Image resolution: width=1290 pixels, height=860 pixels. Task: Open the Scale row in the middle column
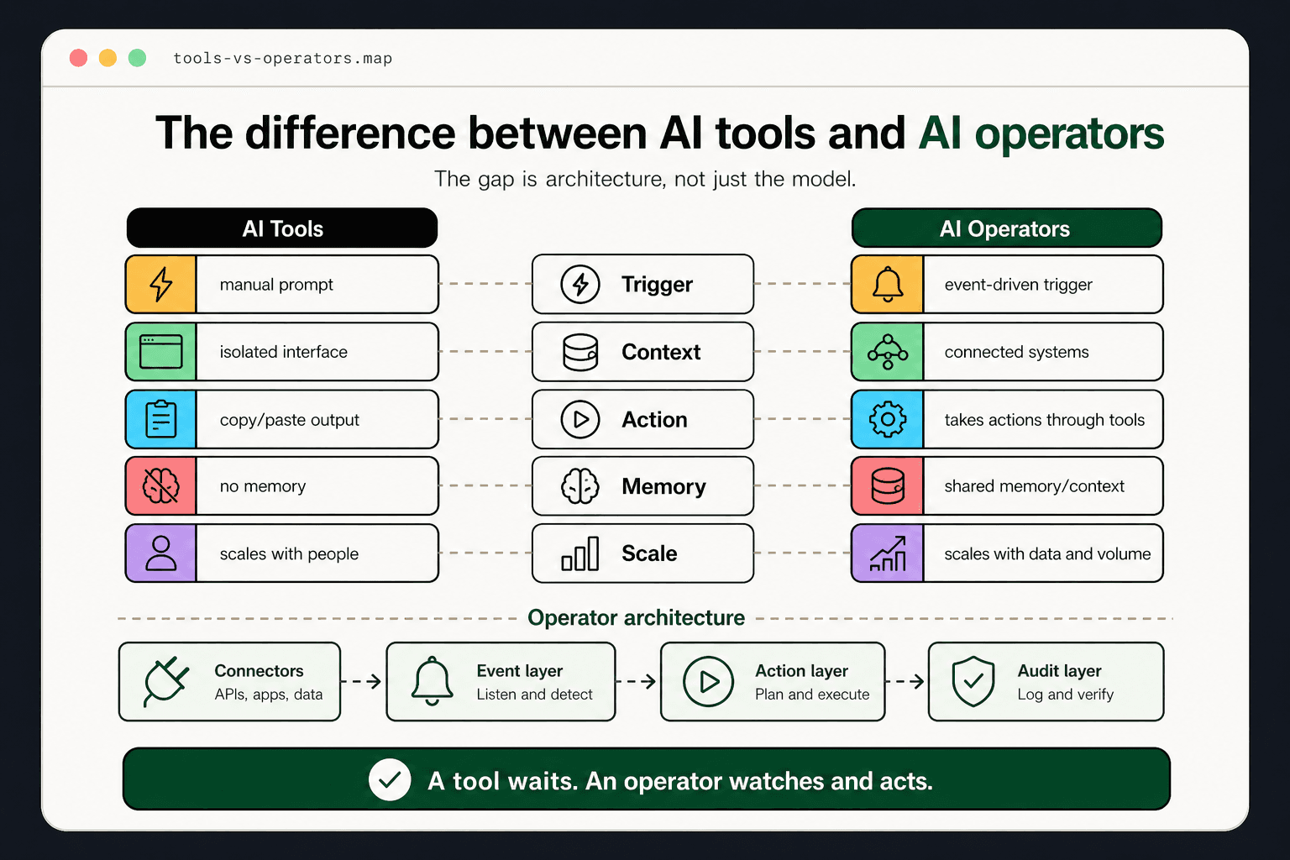coord(642,553)
